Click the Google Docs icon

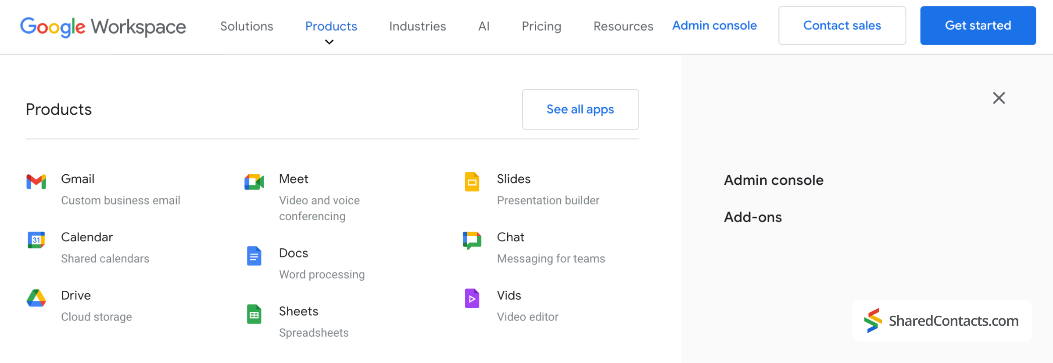254,256
